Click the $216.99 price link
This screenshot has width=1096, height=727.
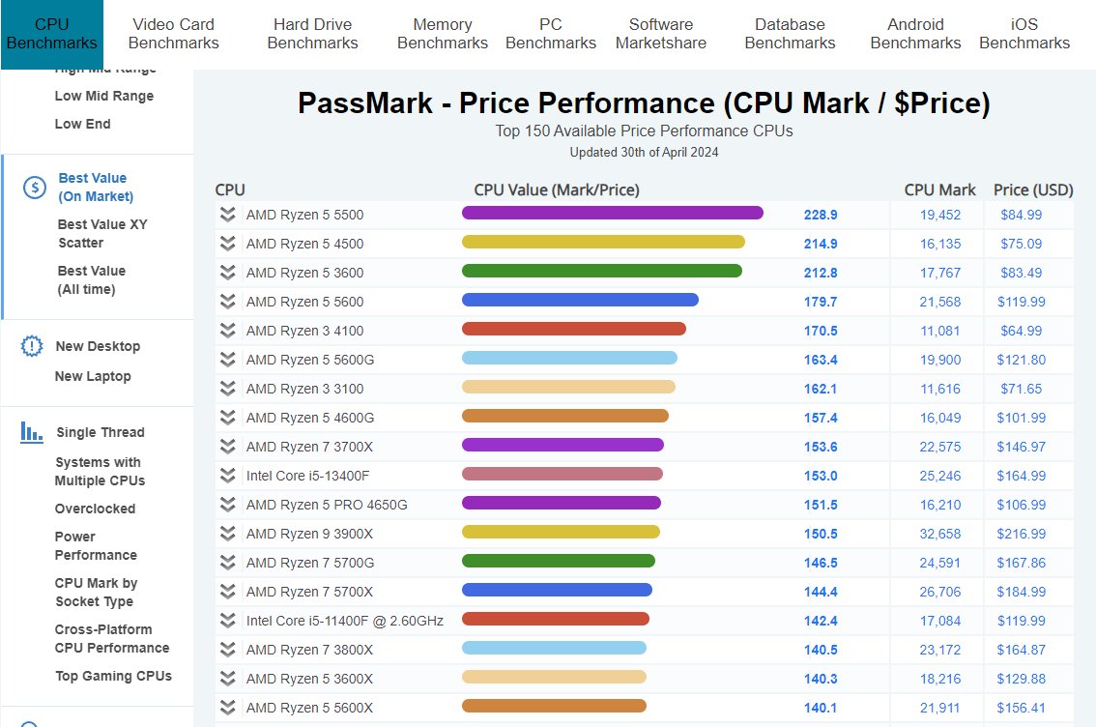click(x=1022, y=534)
